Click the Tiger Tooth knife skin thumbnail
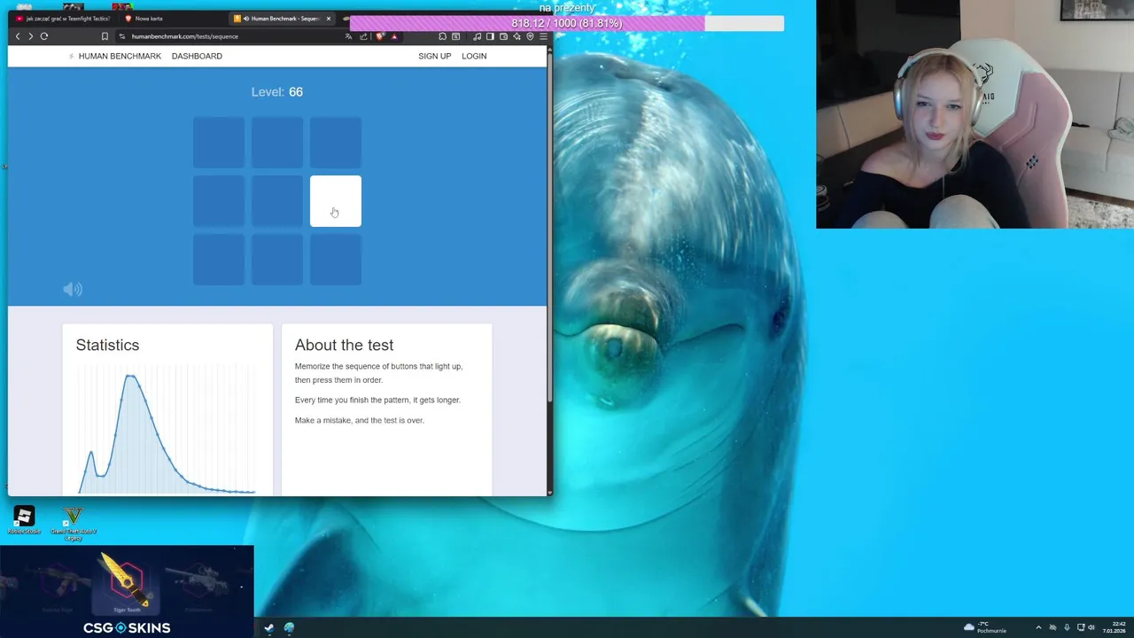Image resolution: width=1134 pixels, height=638 pixels. [x=127, y=580]
